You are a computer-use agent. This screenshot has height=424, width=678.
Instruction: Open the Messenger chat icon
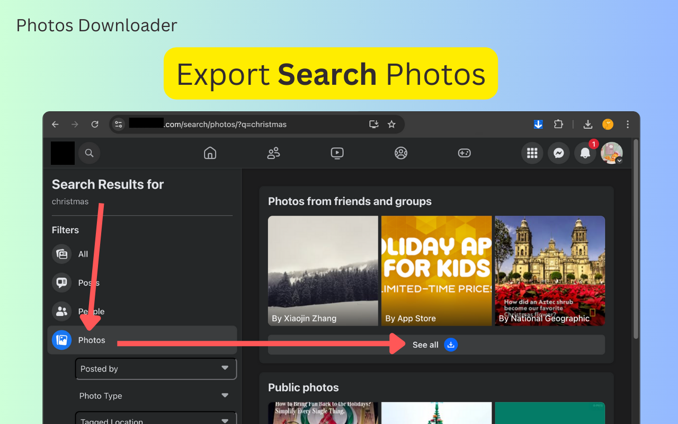tap(558, 153)
